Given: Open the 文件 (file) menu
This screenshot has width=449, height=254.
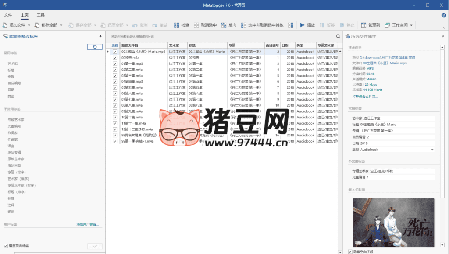Looking at the screenshot, I should [x=8, y=14].
